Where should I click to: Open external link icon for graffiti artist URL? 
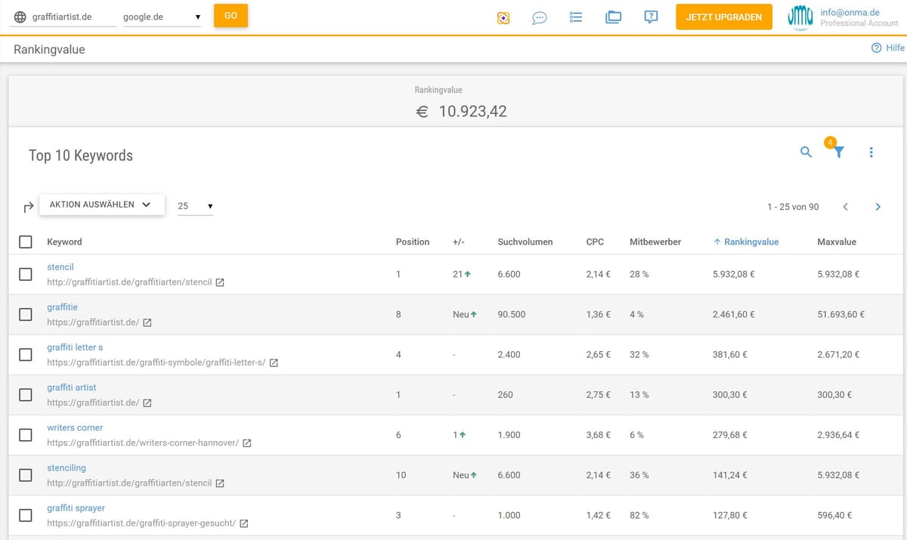147,403
